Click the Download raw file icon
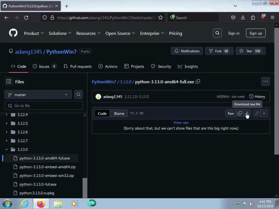279x209 pixels. [247, 113]
